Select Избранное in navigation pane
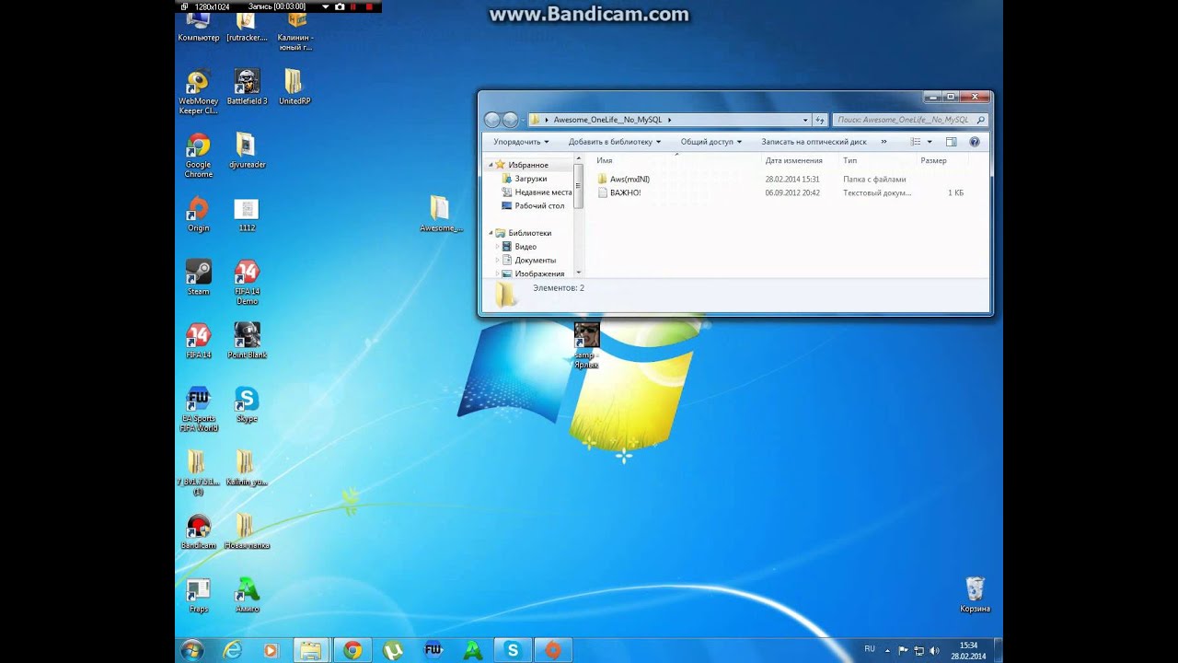Screen dimensions: 1178x663 pyautogui.click(x=528, y=165)
